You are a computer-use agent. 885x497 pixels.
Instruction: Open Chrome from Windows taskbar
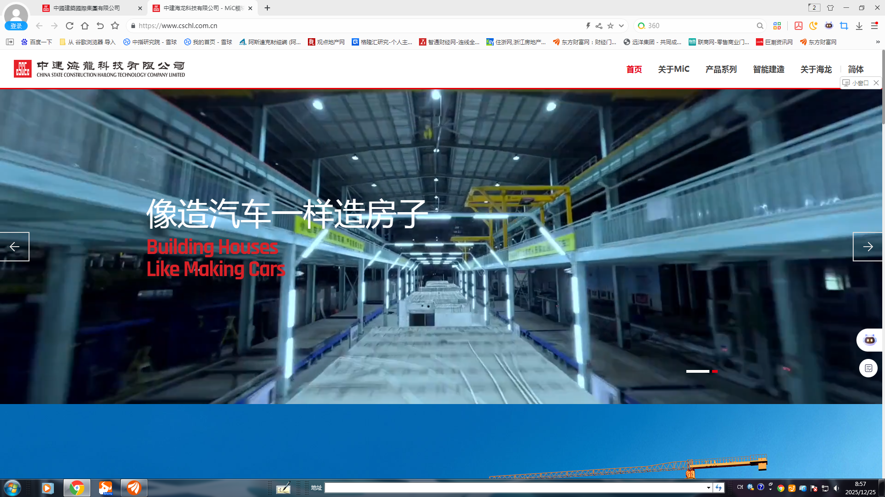[77, 488]
